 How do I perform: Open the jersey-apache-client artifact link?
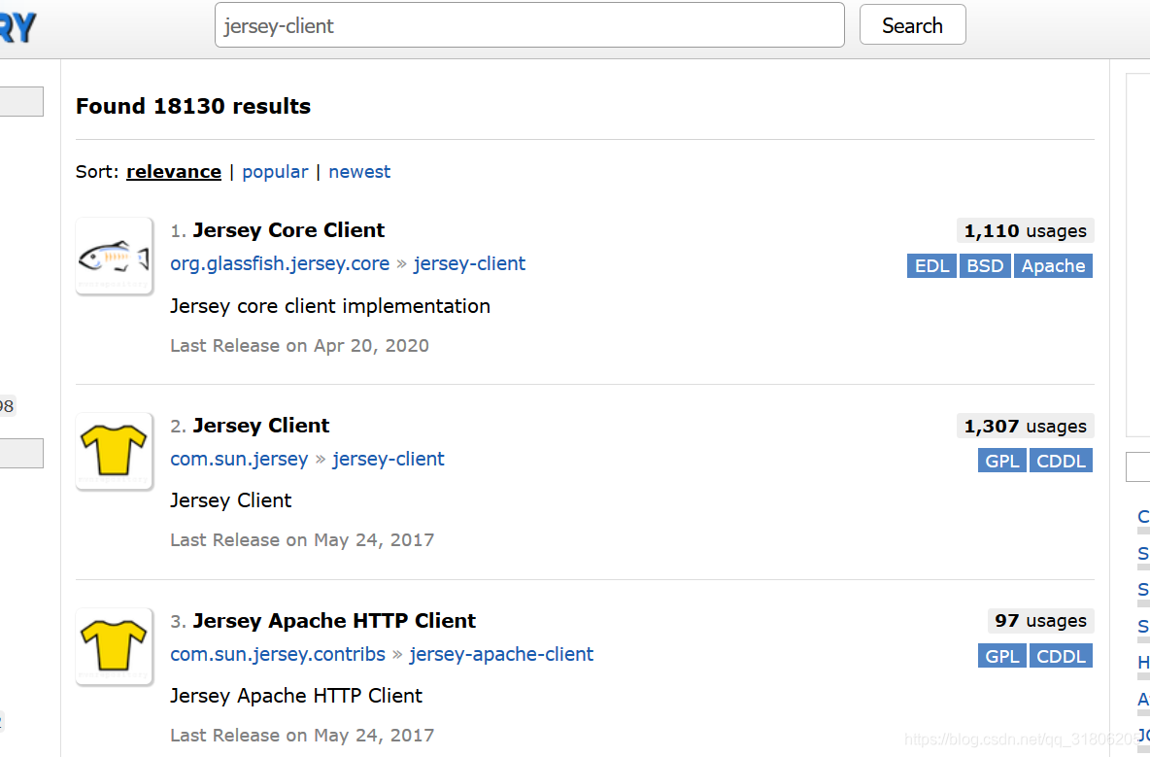[501, 654]
